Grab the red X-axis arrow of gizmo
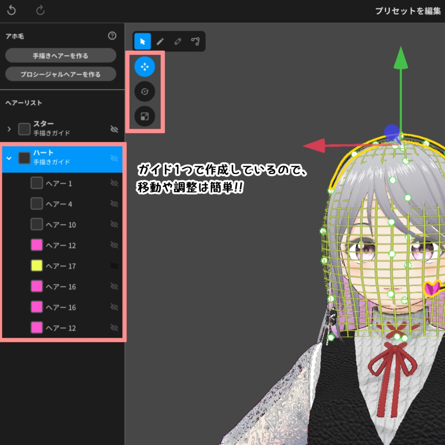Screen dimensions: 445x445 [x=315, y=146]
